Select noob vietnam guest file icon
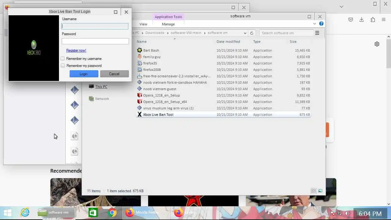The width and height of the screenshot is (391, 220). (140, 89)
